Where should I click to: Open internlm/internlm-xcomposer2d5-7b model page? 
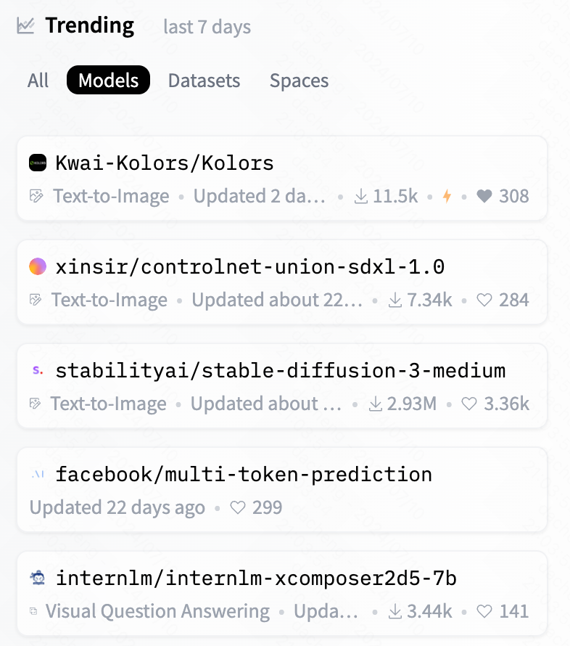(x=256, y=578)
